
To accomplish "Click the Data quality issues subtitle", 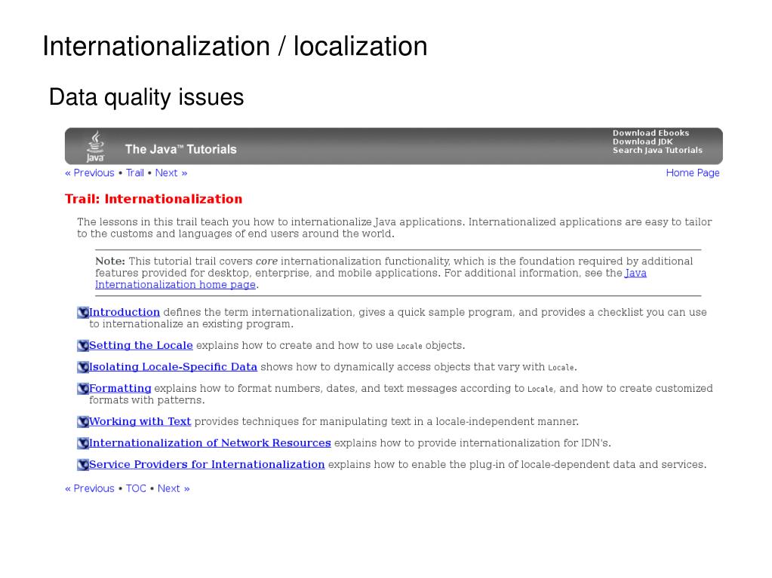I will (146, 96).
